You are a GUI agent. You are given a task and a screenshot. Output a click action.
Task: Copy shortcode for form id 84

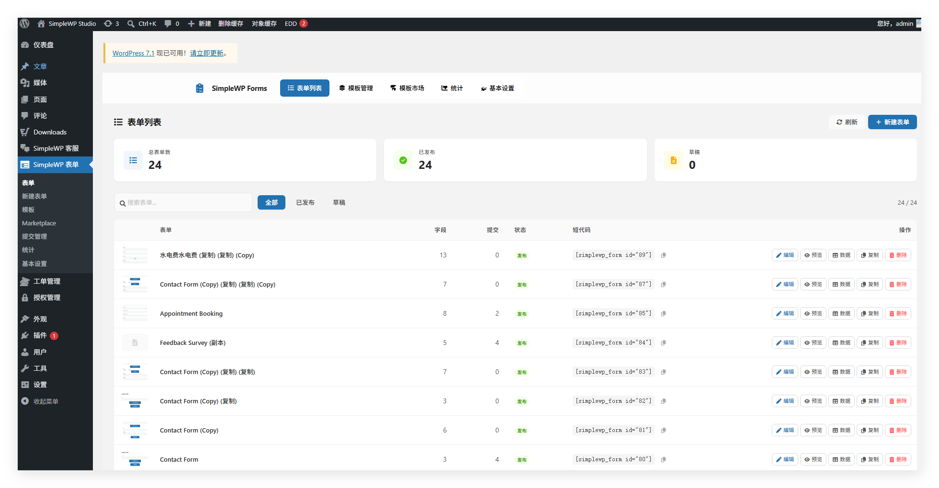point(664,343)
